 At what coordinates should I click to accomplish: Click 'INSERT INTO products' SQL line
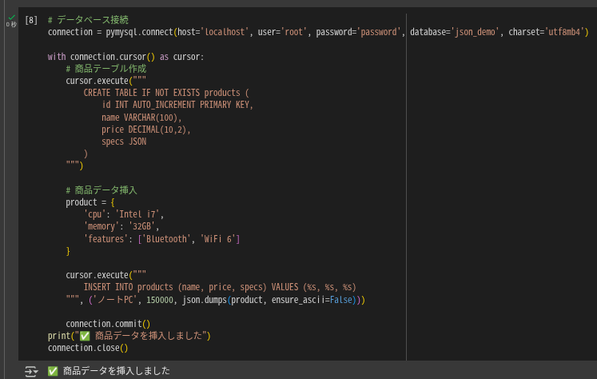(220, 287)
